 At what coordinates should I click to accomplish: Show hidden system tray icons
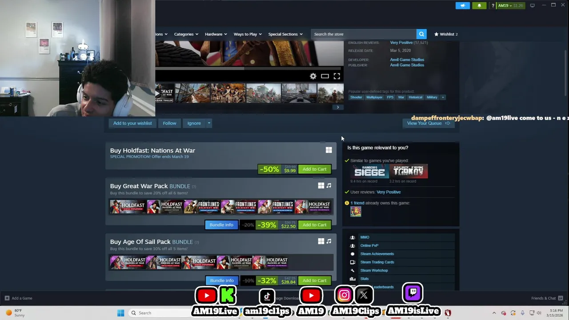coord(494,313)
